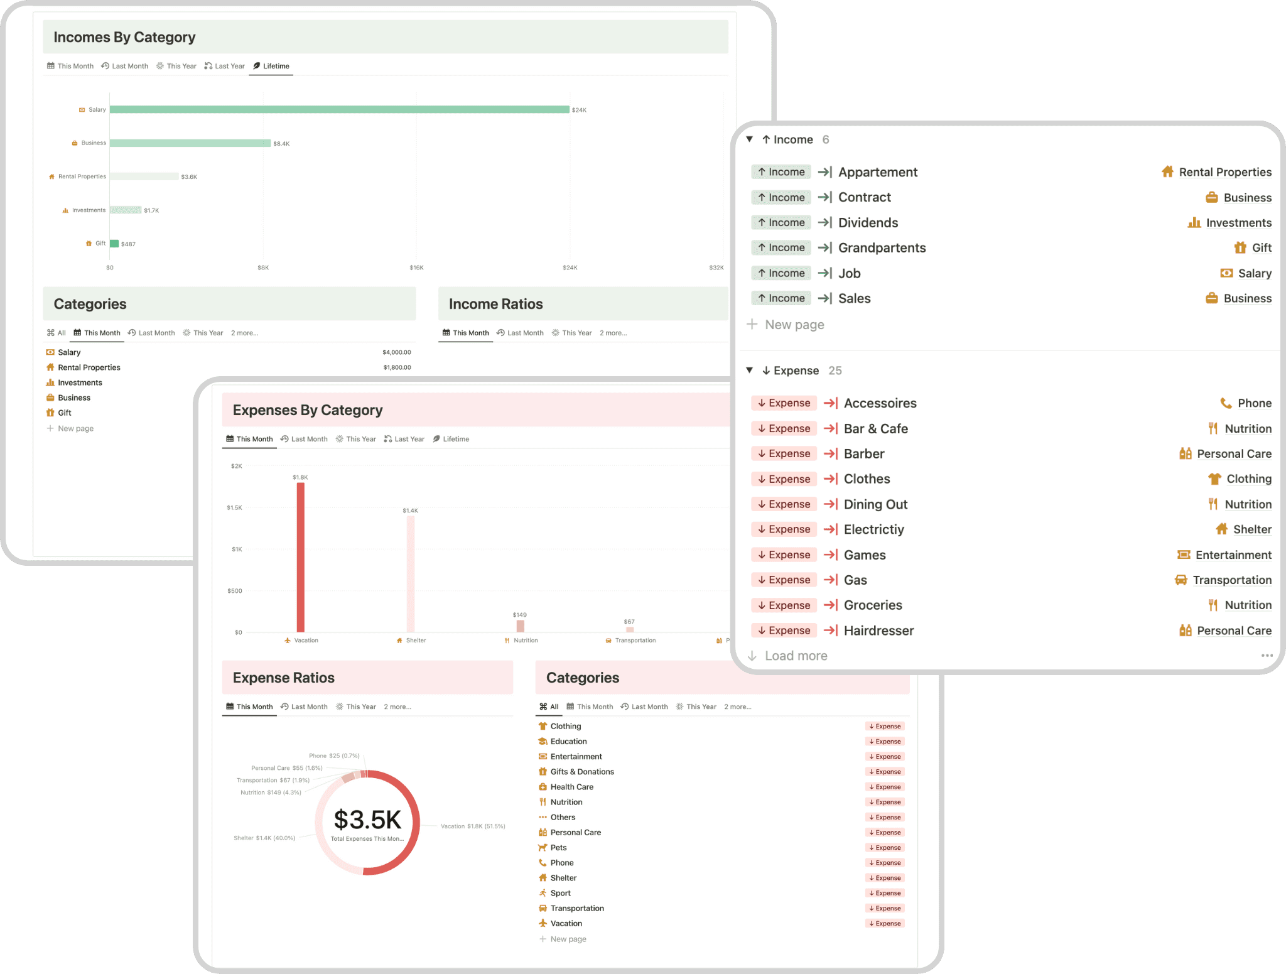Click the gift icon next to Gift
This screenshot has height=974, width=1286.
[x=1240, y=248]
